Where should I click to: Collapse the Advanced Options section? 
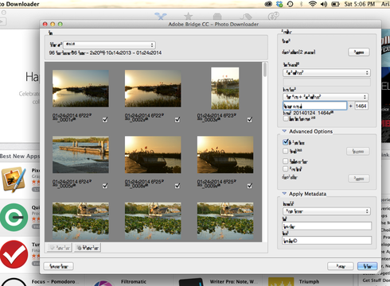(284, 131)
